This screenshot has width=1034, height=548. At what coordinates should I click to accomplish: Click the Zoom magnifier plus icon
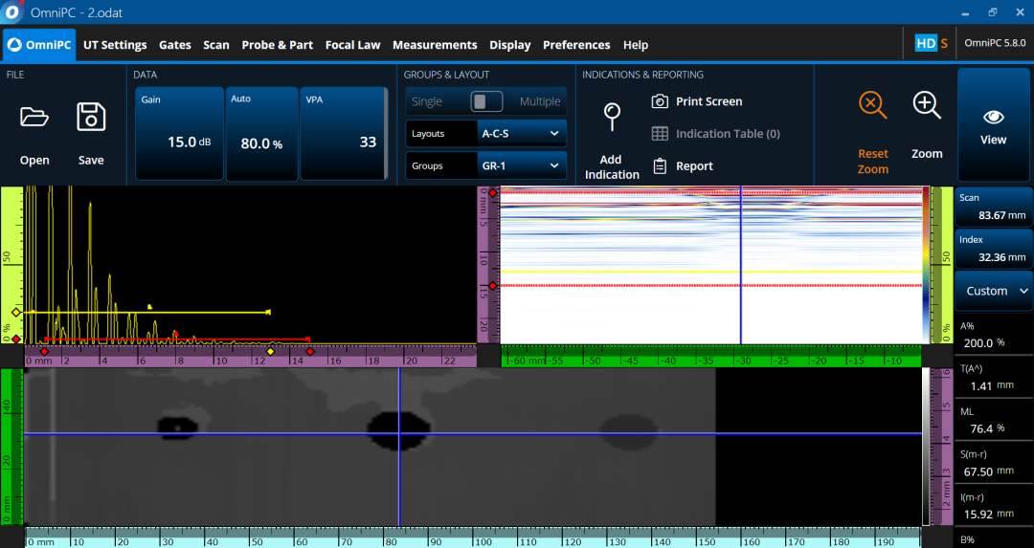click(x=927, y=105)
